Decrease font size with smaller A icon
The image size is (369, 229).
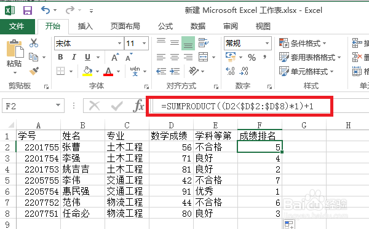(x=129, y=57)
